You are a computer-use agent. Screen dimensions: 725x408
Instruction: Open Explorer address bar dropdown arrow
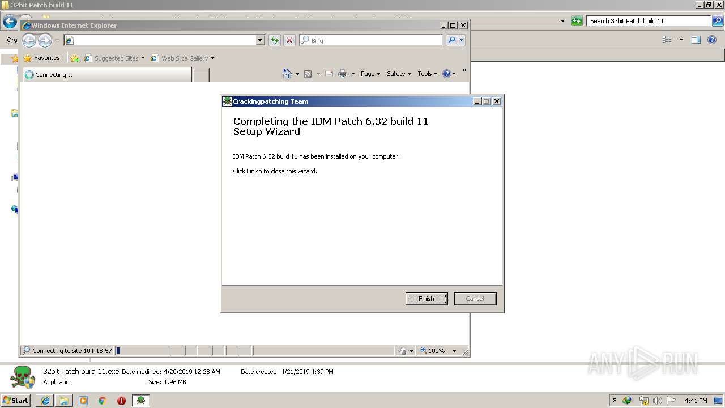coord(562,21)
